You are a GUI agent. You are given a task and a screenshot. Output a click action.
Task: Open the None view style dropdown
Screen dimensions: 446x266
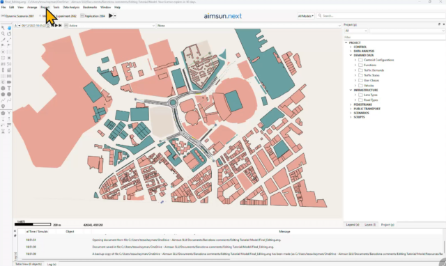[x=249, y=26]
